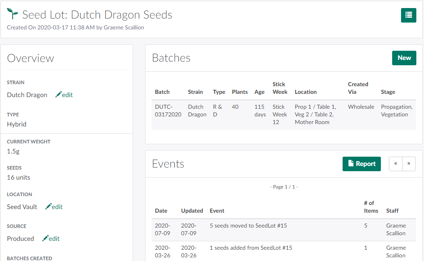Generate the events Report

pyautogui.click(x=362, y=164)
